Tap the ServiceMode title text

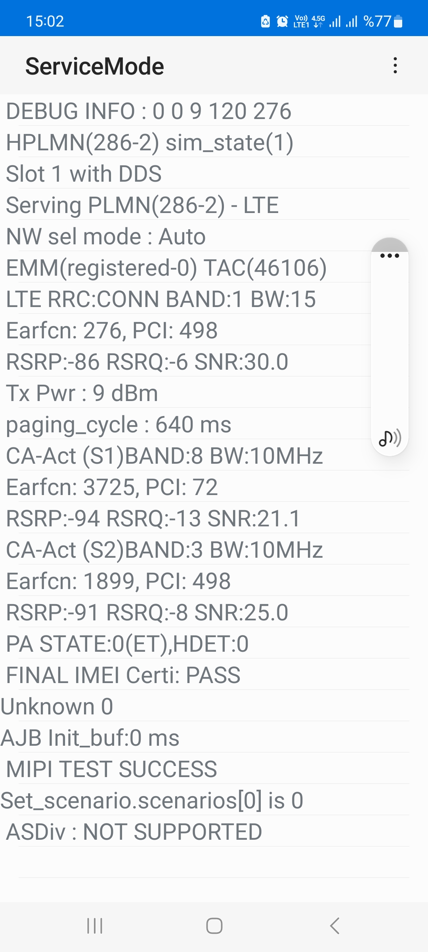coord(95,66)
